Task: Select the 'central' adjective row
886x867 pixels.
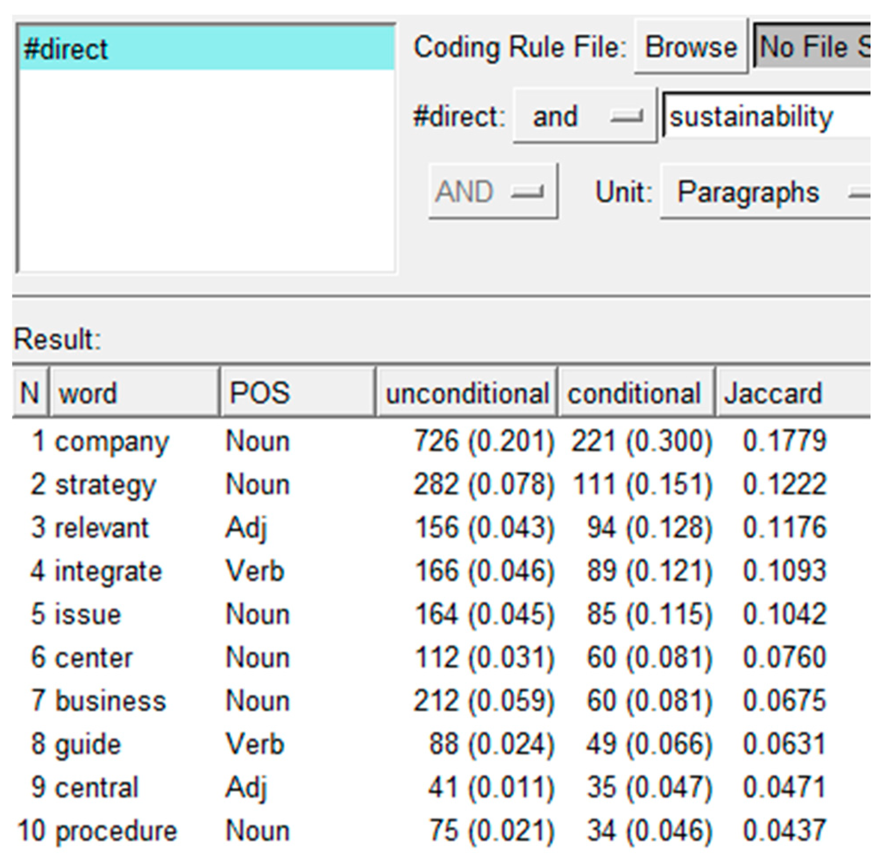Action: click(x=96, y=787)
